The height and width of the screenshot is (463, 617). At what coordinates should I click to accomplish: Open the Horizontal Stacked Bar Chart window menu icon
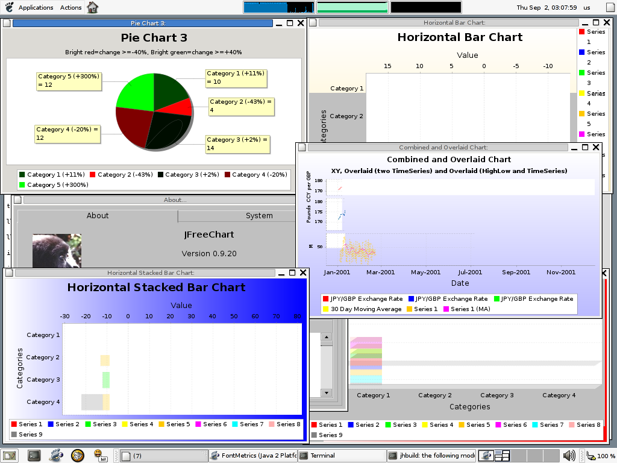pyautogui.click(x=9, y=273)
